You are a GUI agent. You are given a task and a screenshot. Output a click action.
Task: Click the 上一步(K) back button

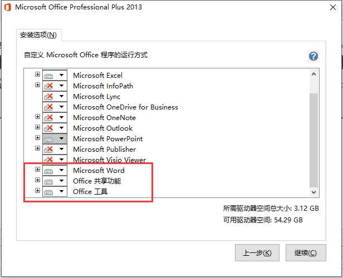tap(257, 252)
